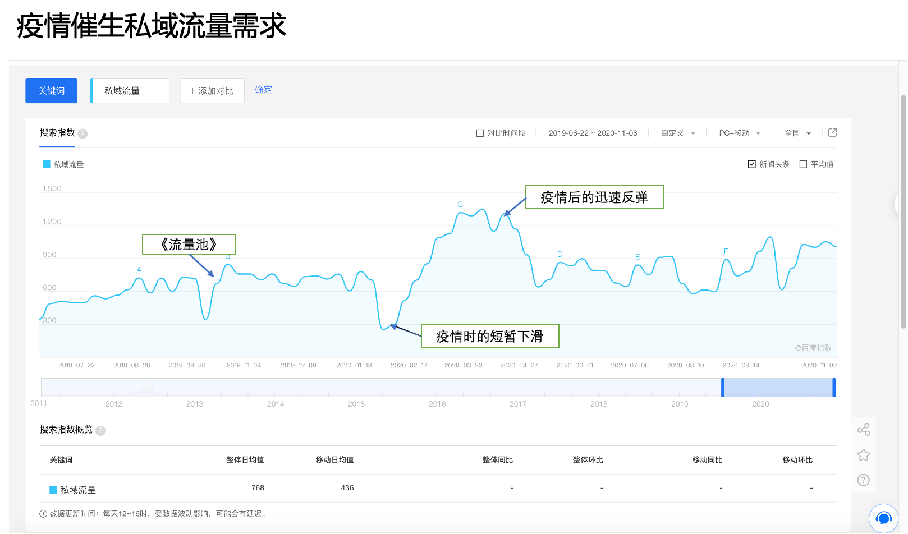Click the share icon in right sidebar

(x=864, y=430)
